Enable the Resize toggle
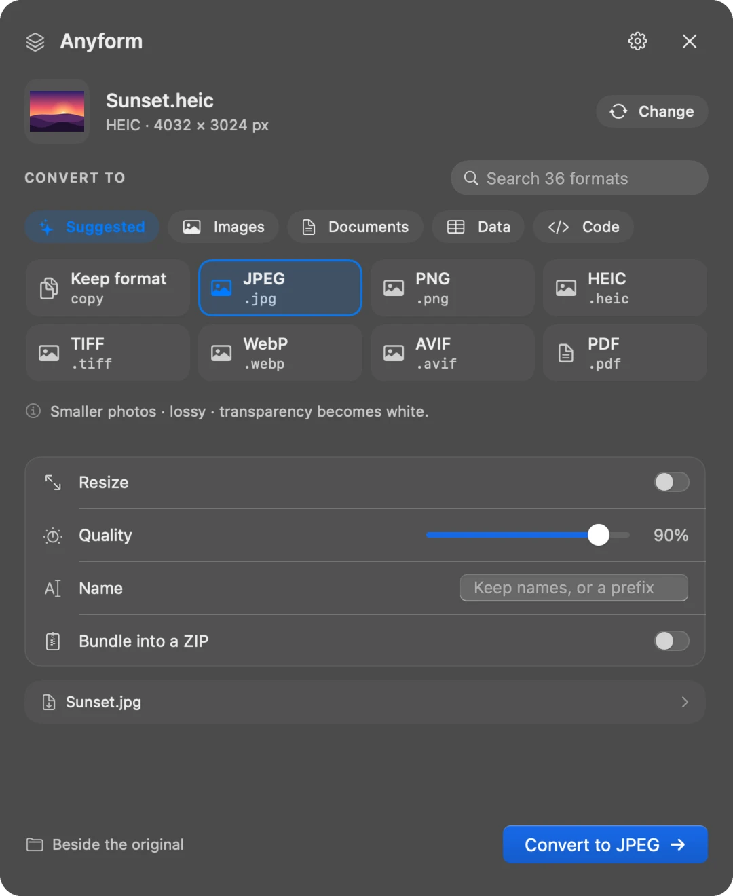 pos(672,482)
